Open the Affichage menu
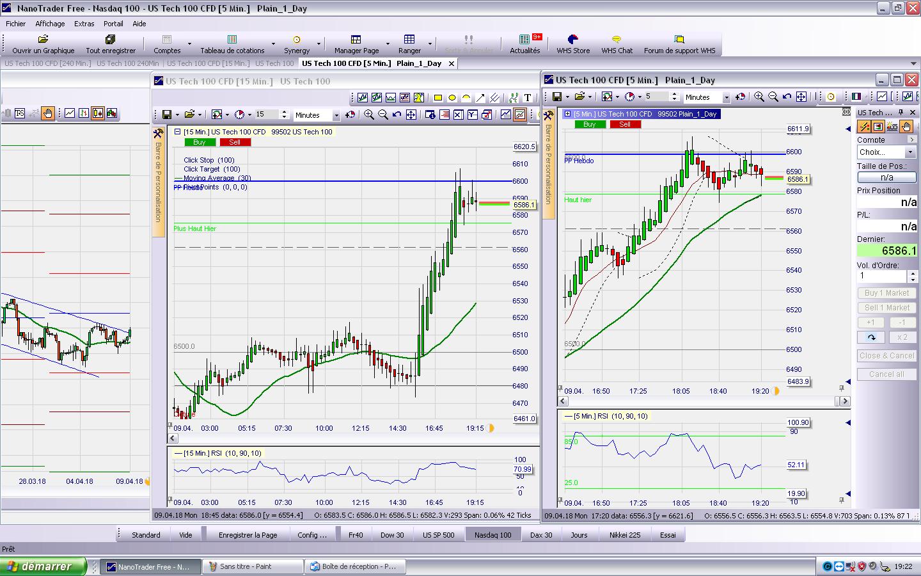 50,24
